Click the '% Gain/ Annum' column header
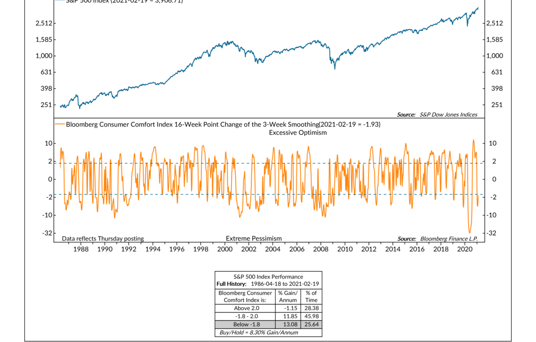The width and height of the screenshot is (536, 342). pyautogui.click(x=288, y=296)
